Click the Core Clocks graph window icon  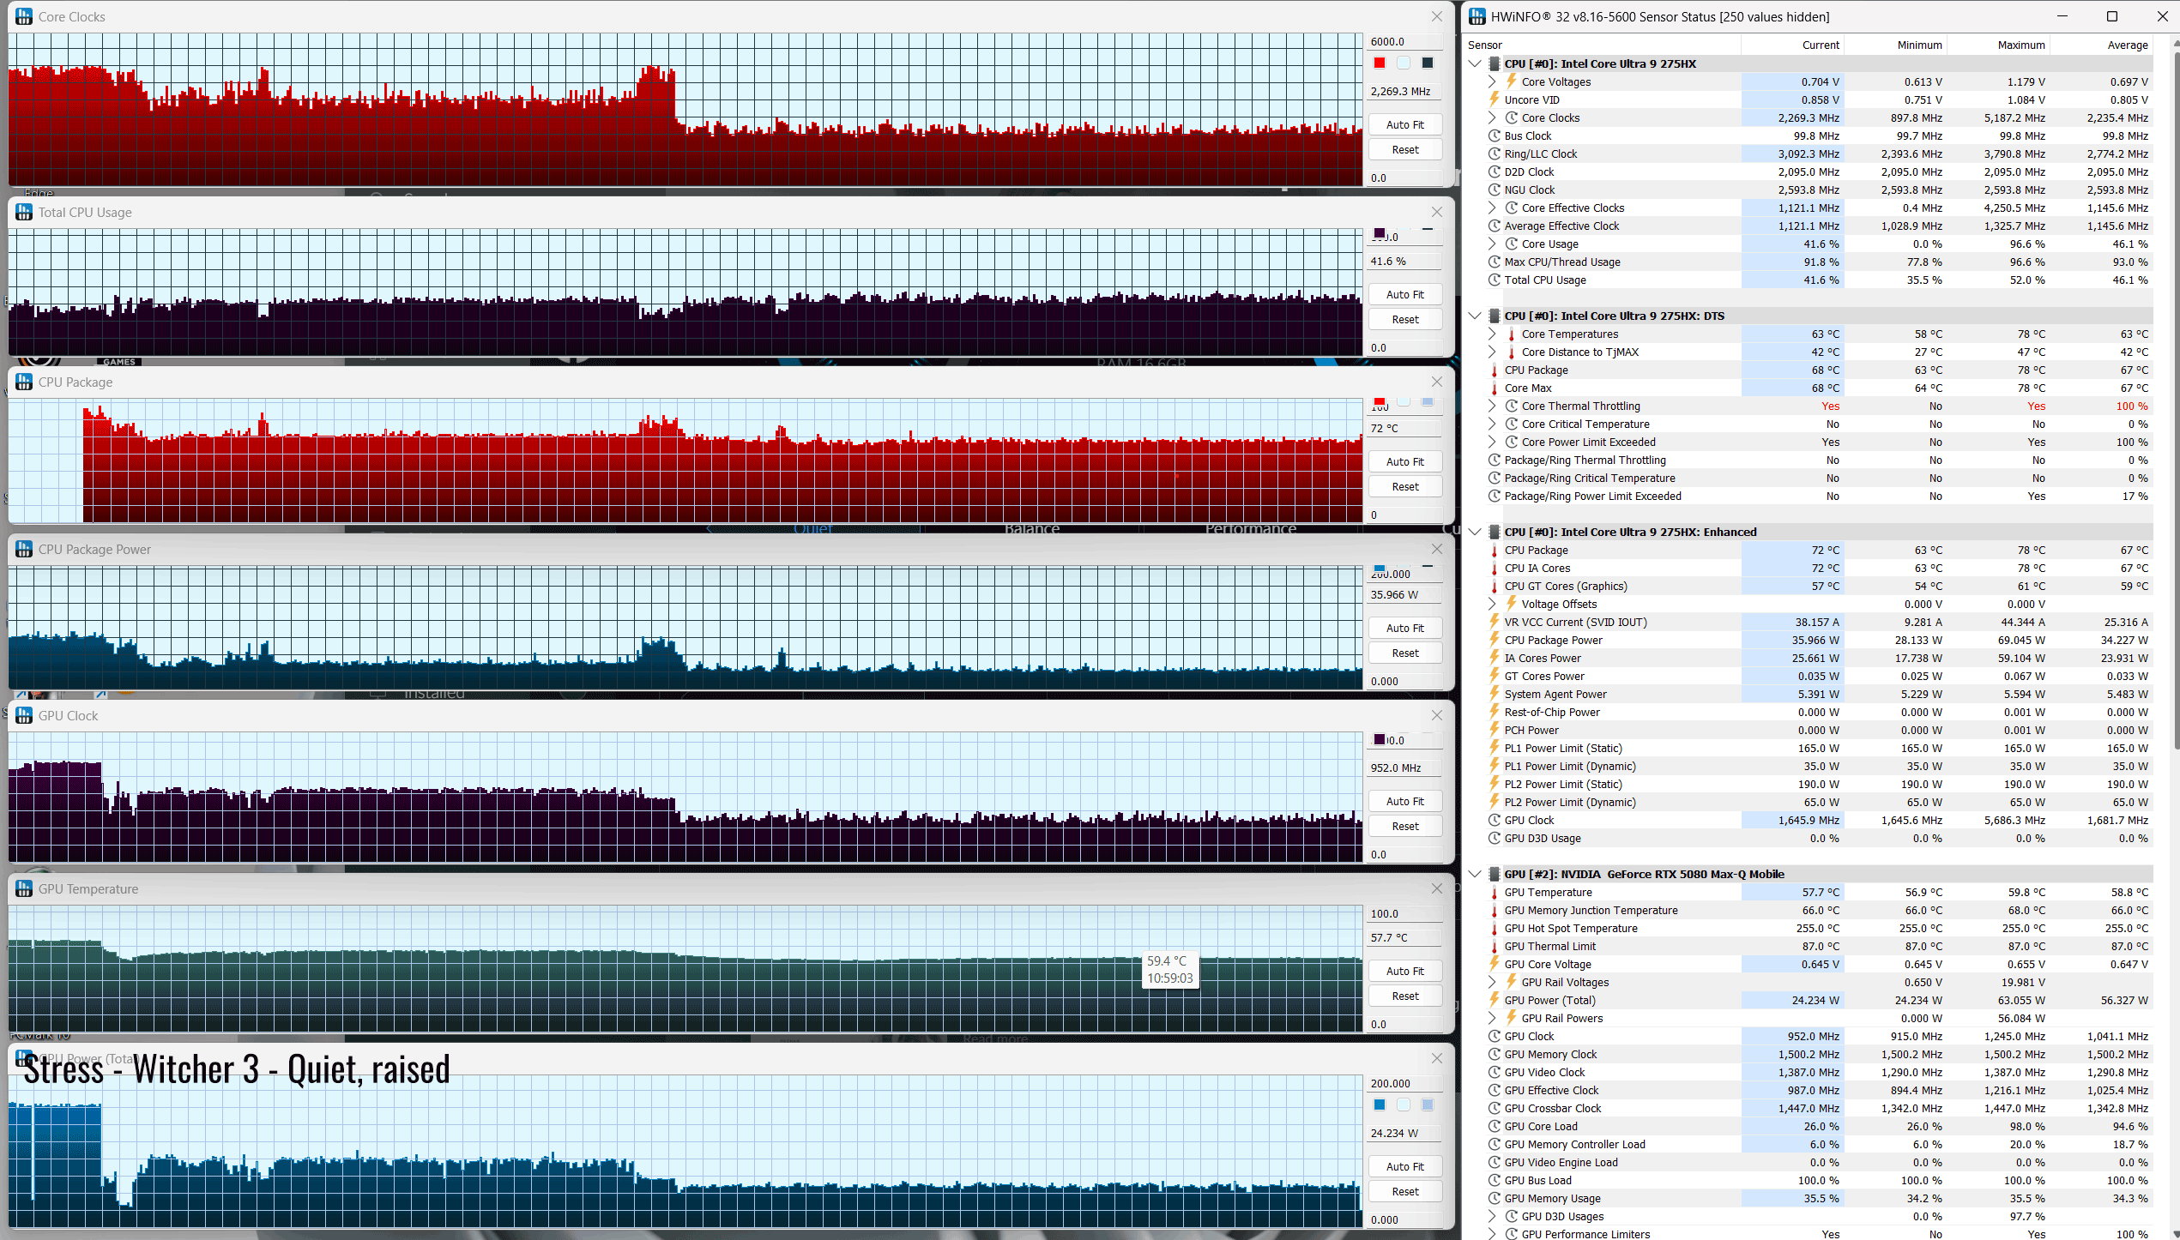24,16
